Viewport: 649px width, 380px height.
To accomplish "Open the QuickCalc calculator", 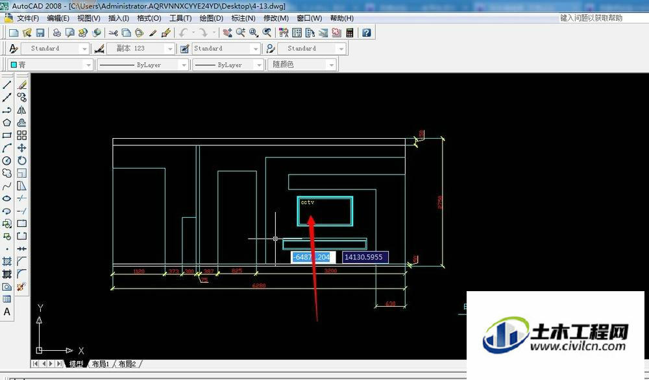I will click(350, 32).
